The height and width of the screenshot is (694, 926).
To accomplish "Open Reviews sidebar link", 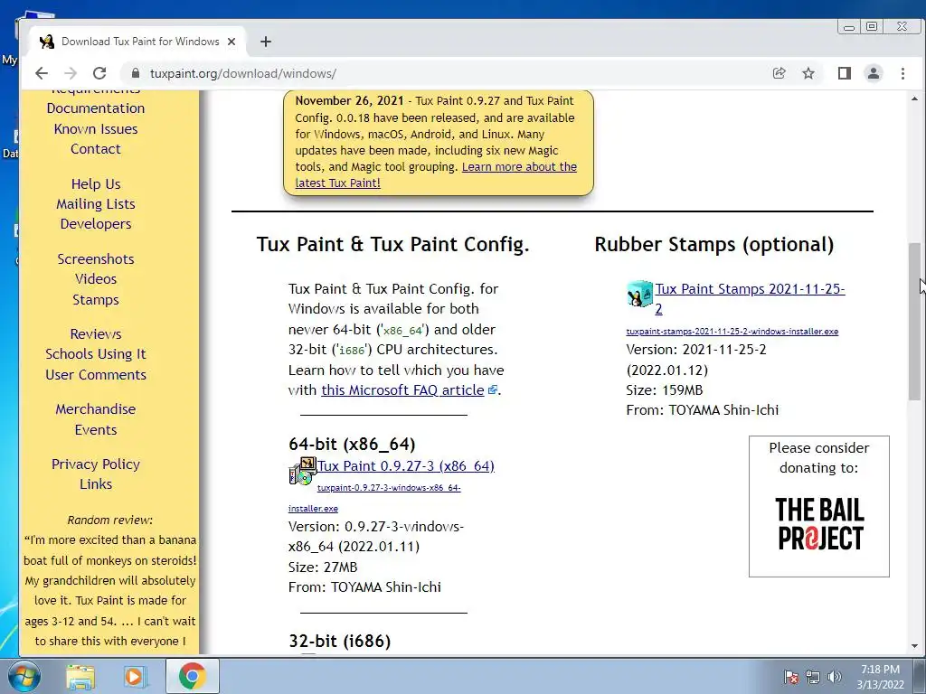I will [x=96, y=333].
